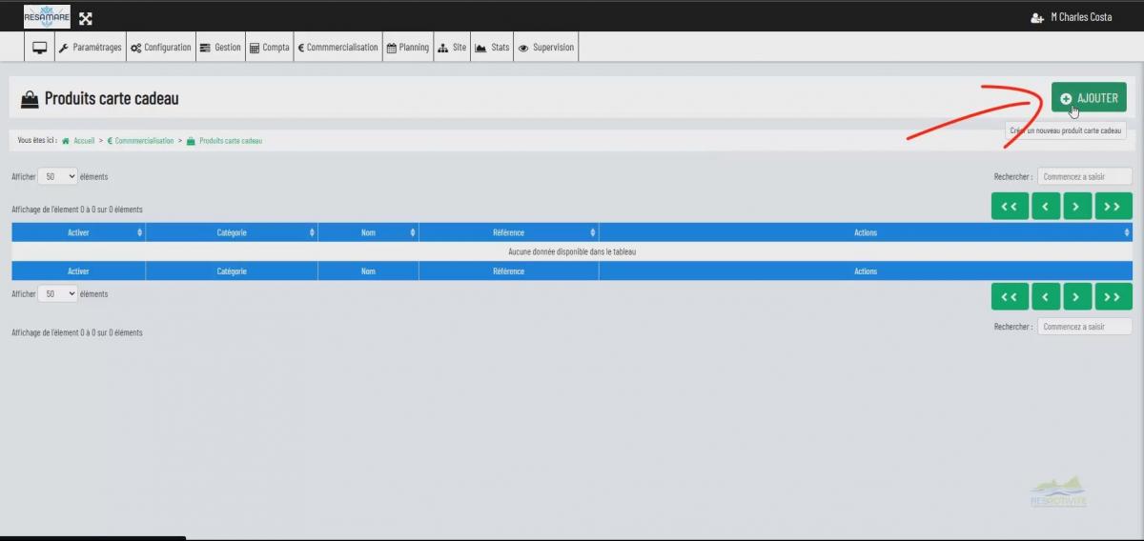Sort by the Référence column header
This screenshot has width=1144, height=541.
coord(508,232)
